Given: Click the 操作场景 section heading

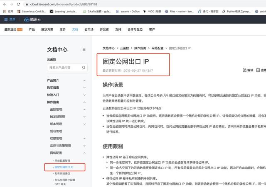Looking at the screenshot, I should pyautogui.click(x=113, y=85).
